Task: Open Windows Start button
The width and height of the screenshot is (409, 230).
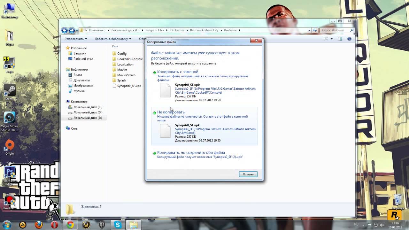Action: pos(7,225)
